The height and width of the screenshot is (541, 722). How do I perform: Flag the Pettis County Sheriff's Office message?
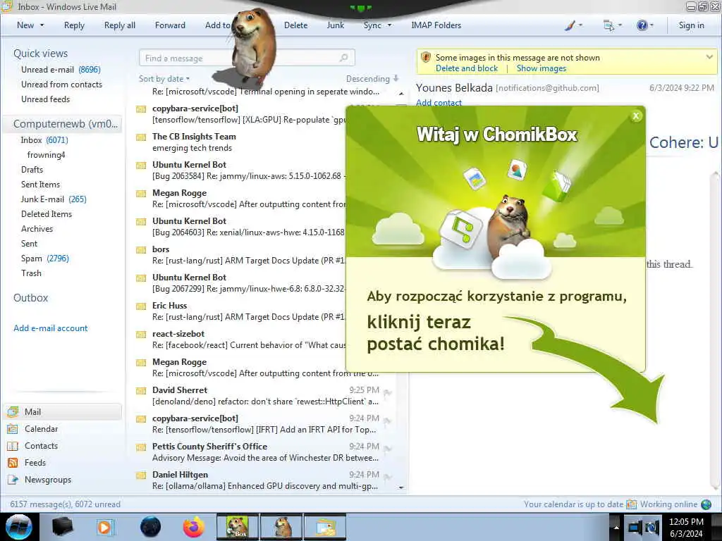pos(388,449)
